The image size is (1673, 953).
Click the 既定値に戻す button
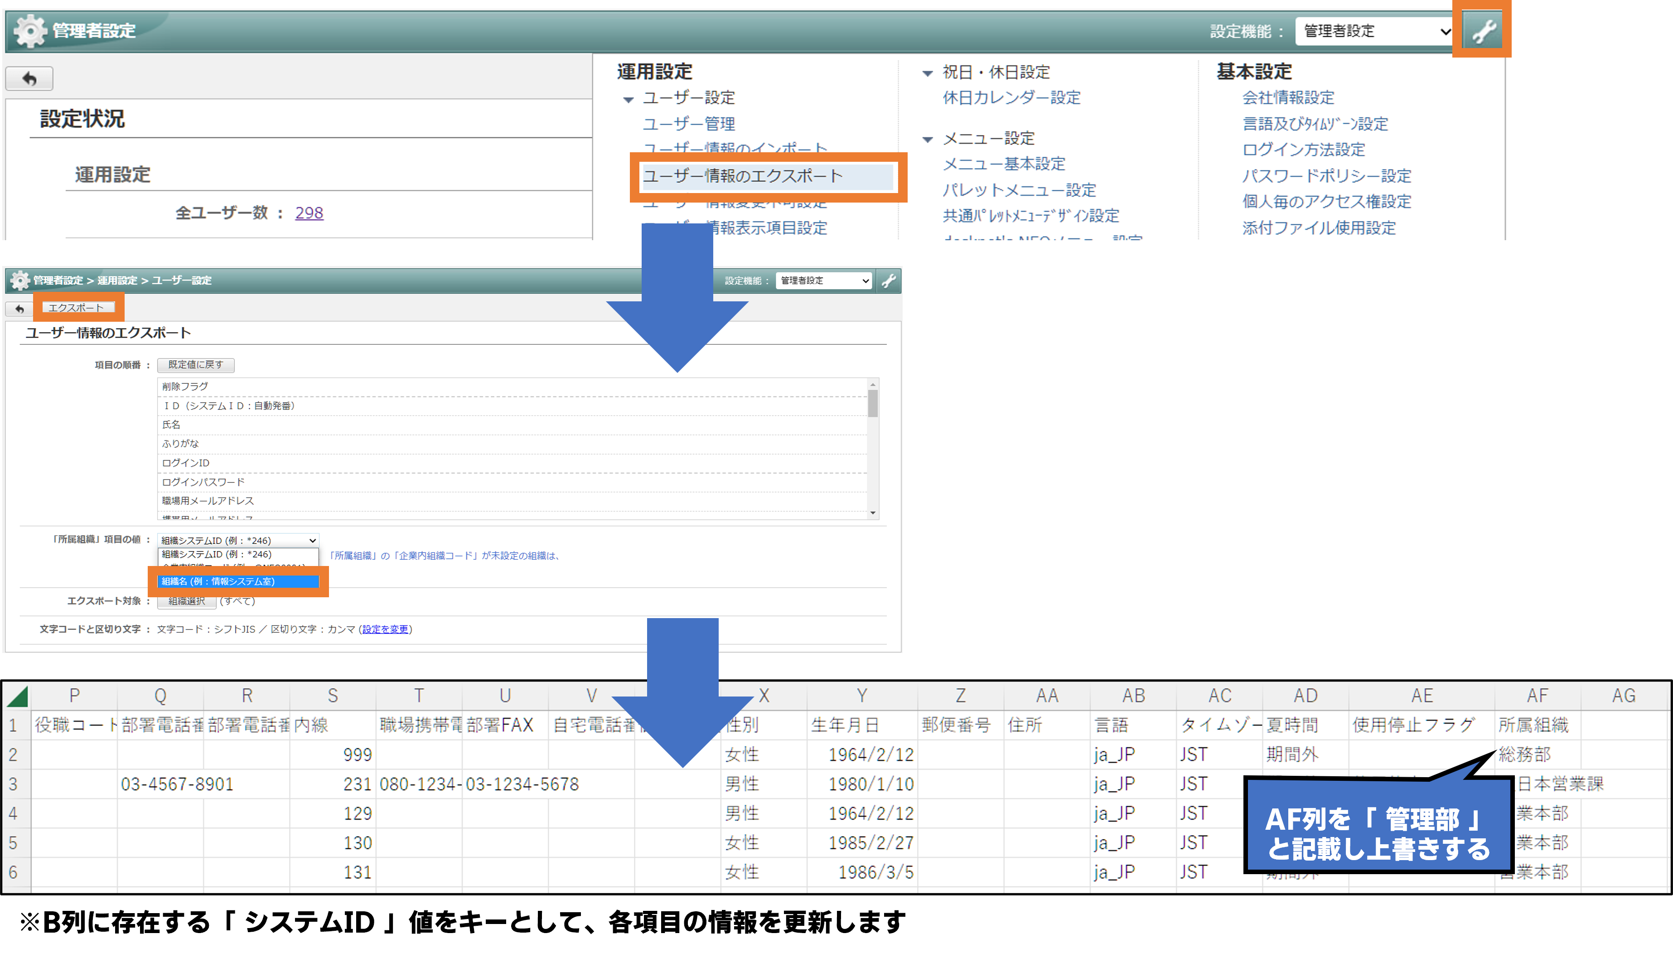pyautogui.click(x=196, y=365)
